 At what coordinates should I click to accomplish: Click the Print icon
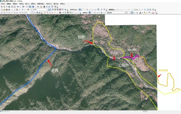(x=9, y=10)
